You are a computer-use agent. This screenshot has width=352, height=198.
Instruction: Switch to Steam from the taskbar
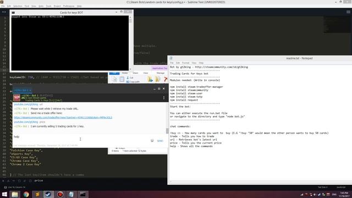pos(48,194)
